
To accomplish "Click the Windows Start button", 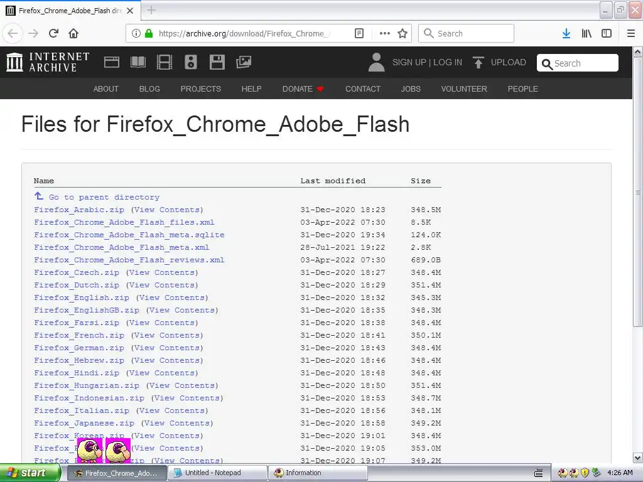I will pos(30,473).
